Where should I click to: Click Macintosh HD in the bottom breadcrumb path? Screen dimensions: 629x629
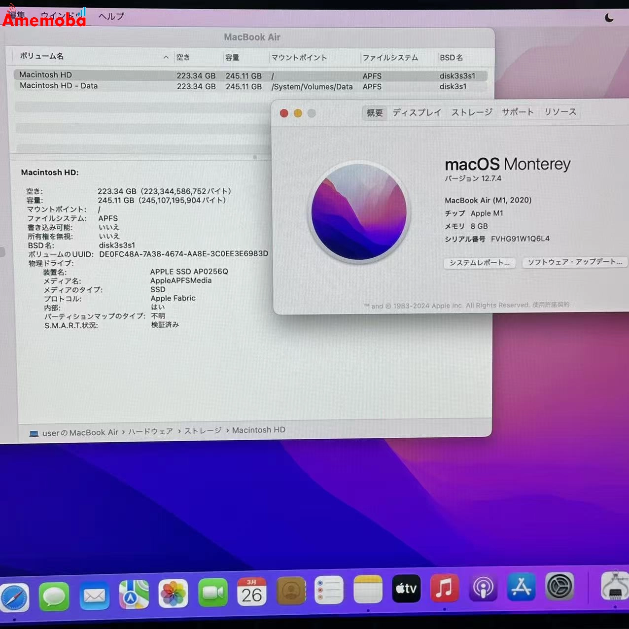click(x=258, y=430)
